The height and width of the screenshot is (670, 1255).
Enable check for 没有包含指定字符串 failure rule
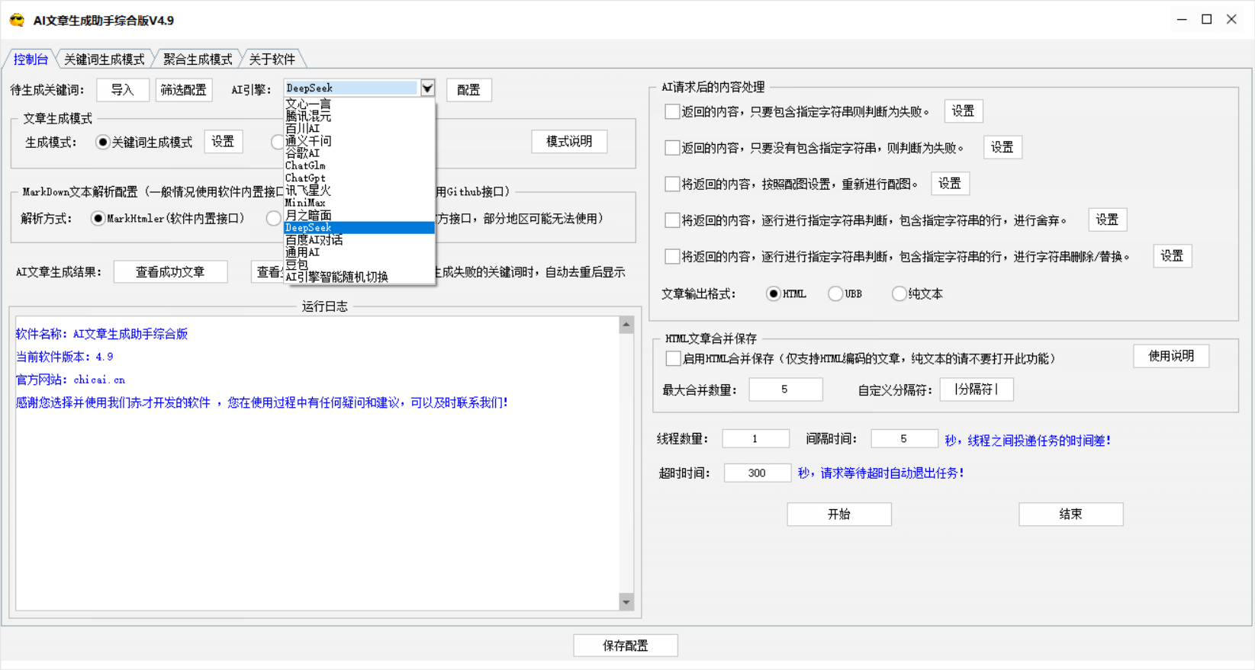[672, 148]
